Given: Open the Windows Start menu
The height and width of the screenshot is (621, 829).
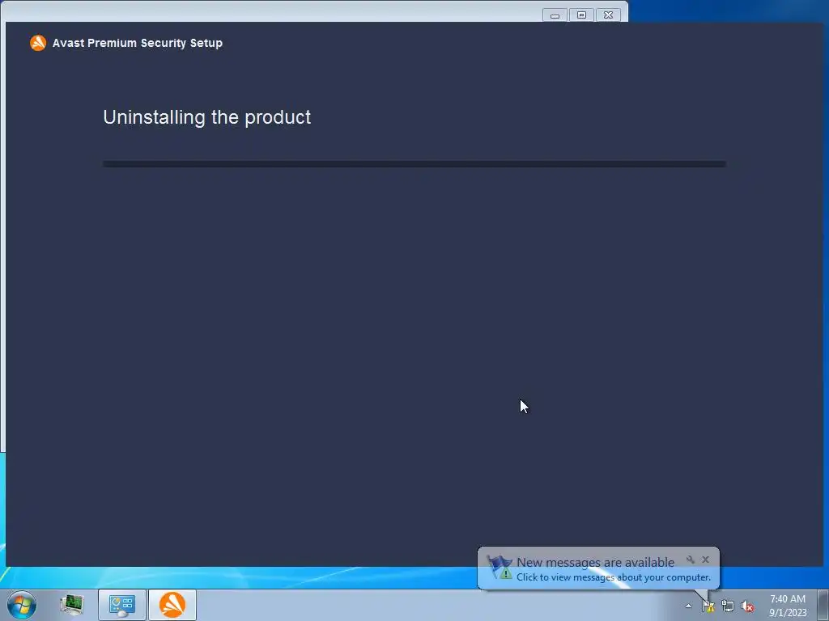Looking at the screenshot, I should (x=22, y=605).
